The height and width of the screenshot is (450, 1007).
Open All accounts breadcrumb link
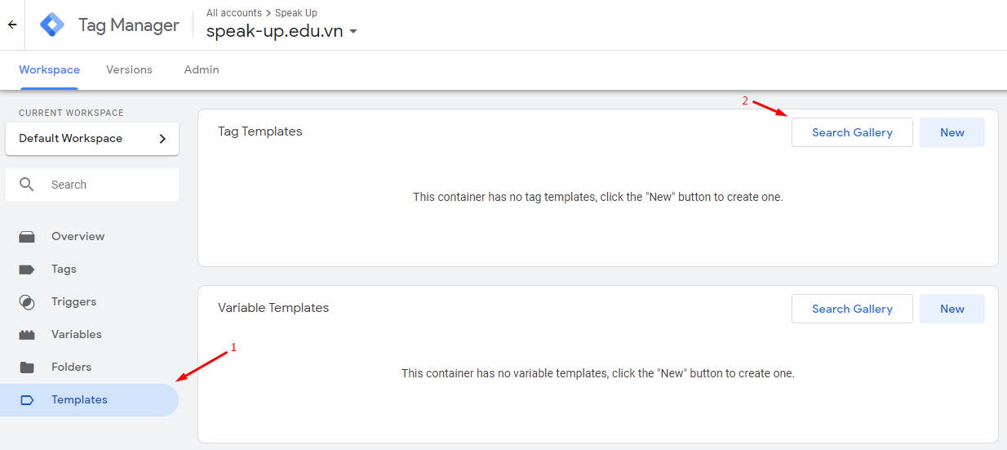coord(234,13)
